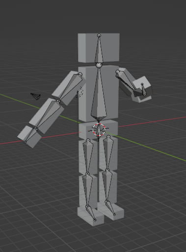Screen dimensions: 186x252
Task: Select the camera object in the viewport
Action: tap(36, 96)
